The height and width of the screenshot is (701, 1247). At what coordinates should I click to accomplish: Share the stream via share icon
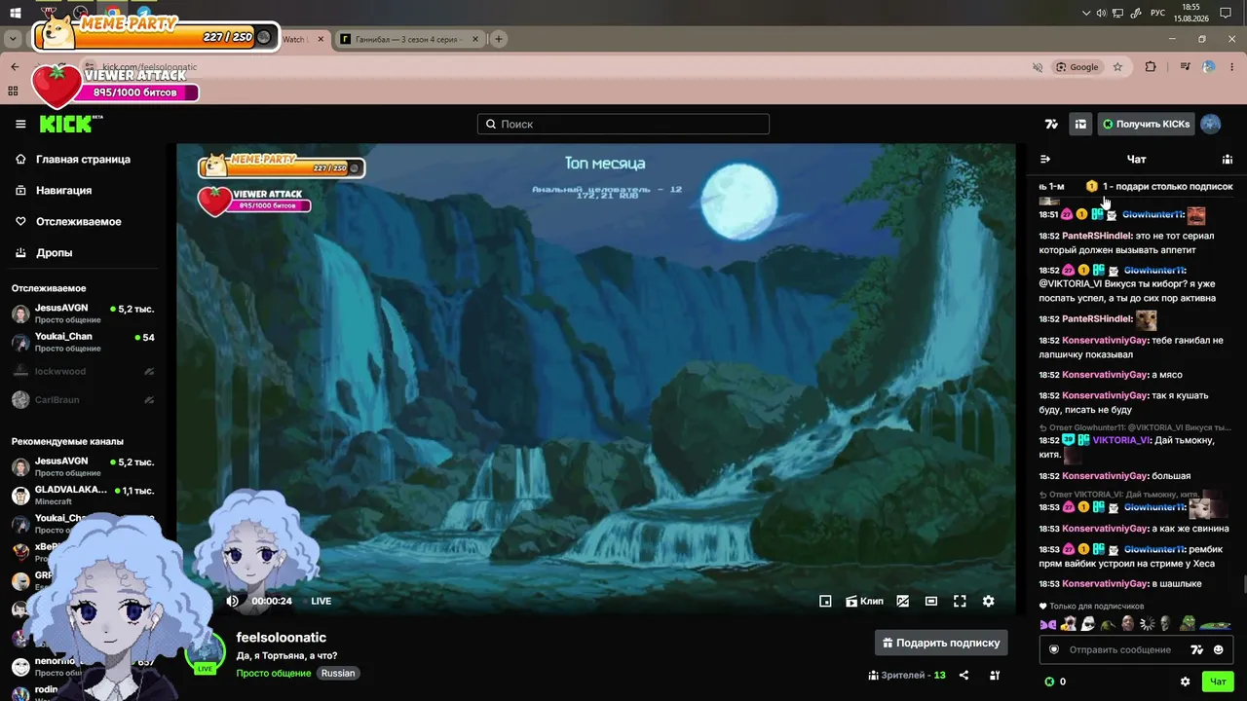tap(964, 675)
